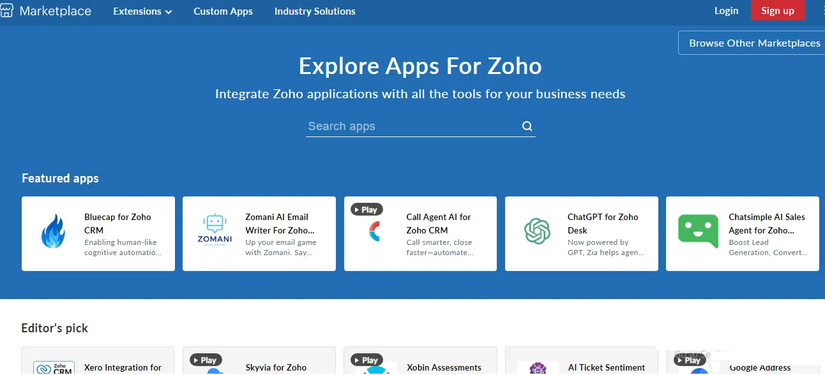825x375 pixels.
Task: Click Chatsimple description 'Boost Lead Generation' text
Action: point(768,247)
